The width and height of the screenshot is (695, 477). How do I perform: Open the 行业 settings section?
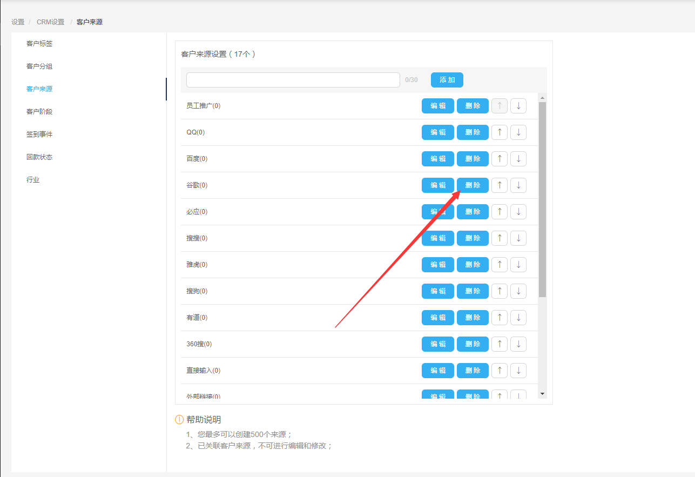pos(33,180)
